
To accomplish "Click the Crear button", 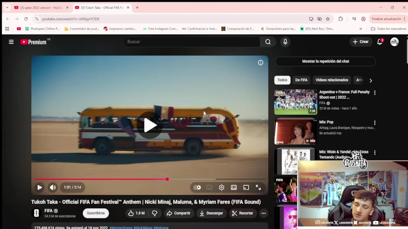I will [x=361, y=42].
